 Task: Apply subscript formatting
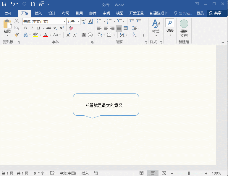pos(55,28)
